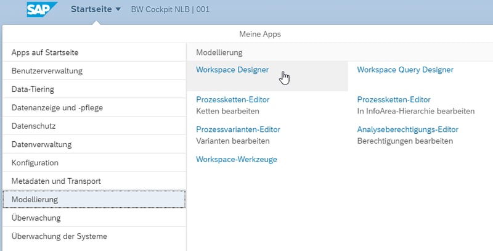
Task: Open Benutzerverwaltung category
Action: click(94, 71)
